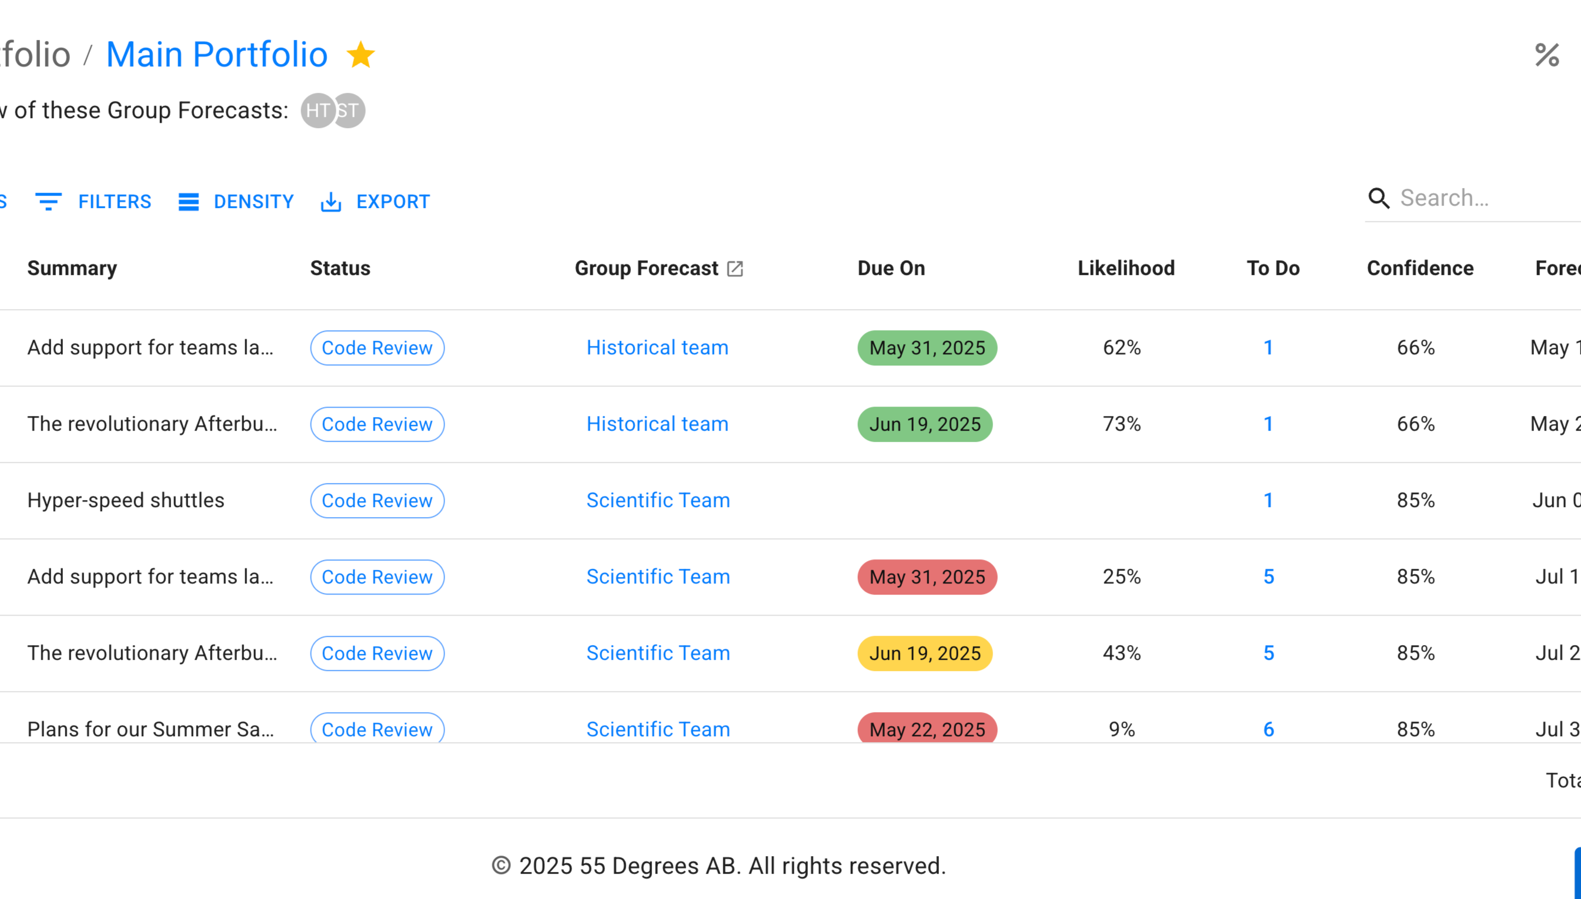This screenshot has width=1581, height=899.
Task: Click the percent icon at top right
Action: tap(1546, 56)
